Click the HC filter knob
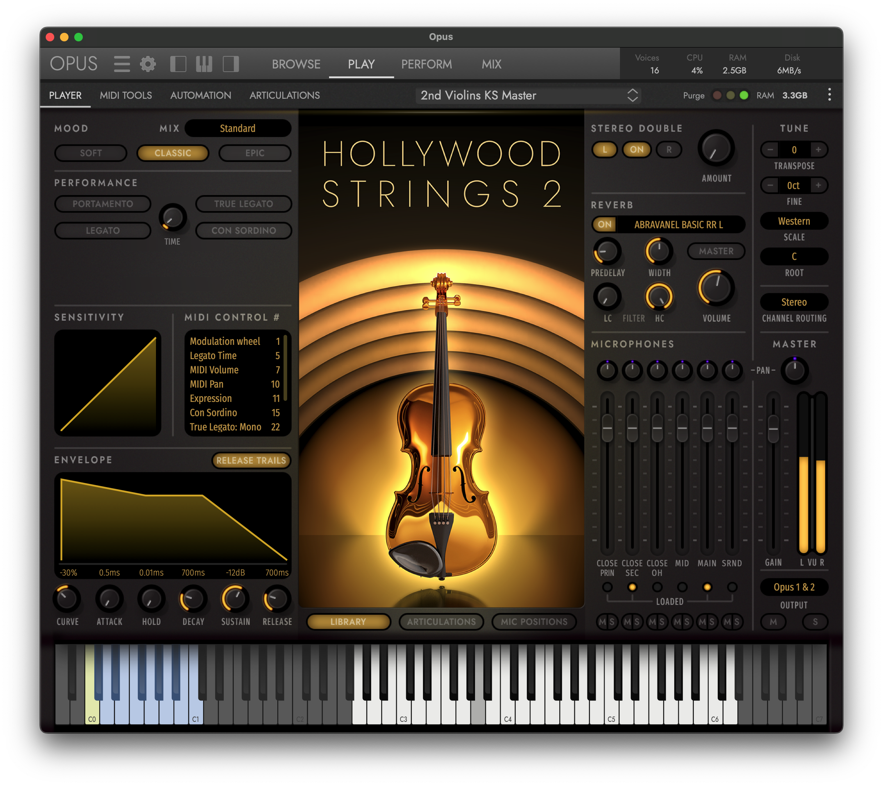This screenshot has height=786, width=883. click(x=659, y=297)
